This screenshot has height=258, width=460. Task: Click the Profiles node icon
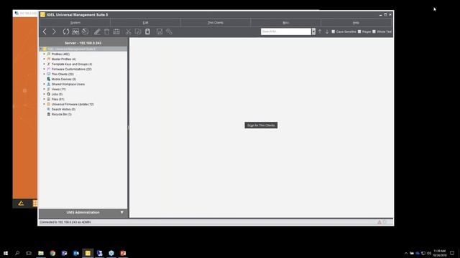49,54
